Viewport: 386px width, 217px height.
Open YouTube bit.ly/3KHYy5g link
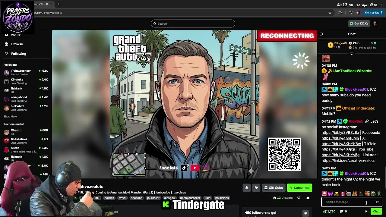[340, 155]
